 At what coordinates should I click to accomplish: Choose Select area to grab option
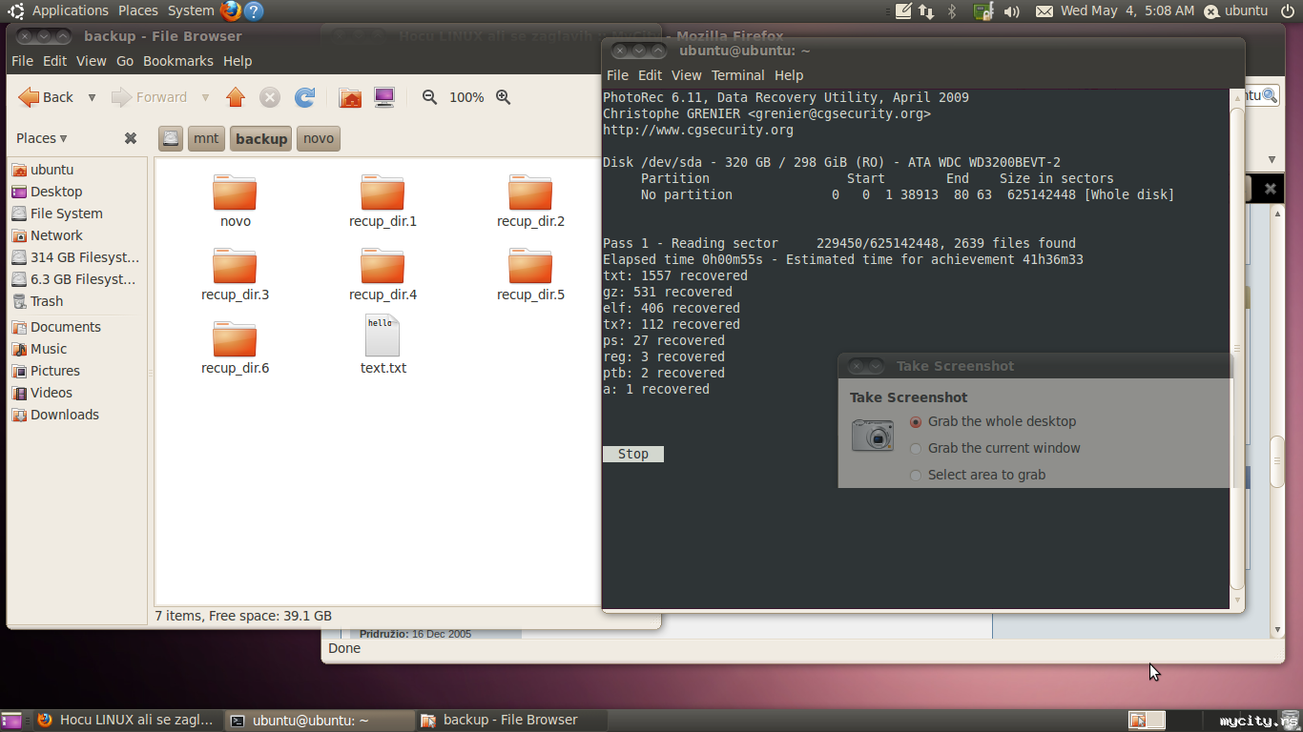[x=916, y=475]
